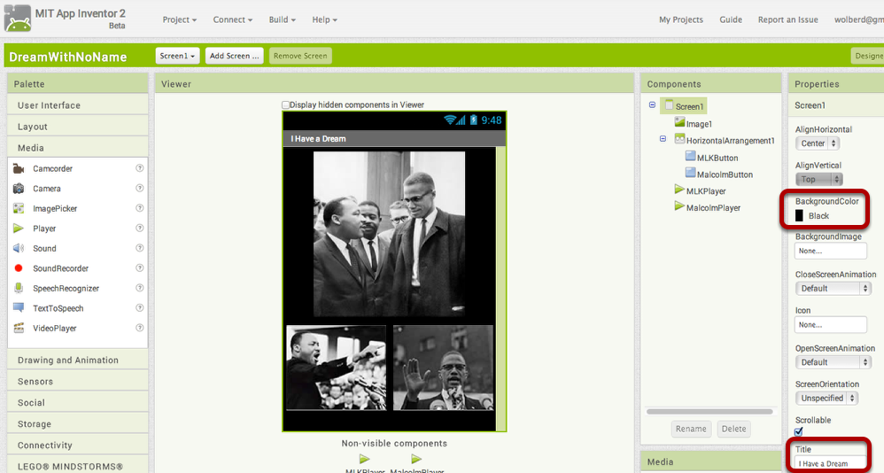This screenshot has width=884, height=473.
Task: Open help for SoundRecorder question mark
Action: pyautogui.click(x=139, y=268)
